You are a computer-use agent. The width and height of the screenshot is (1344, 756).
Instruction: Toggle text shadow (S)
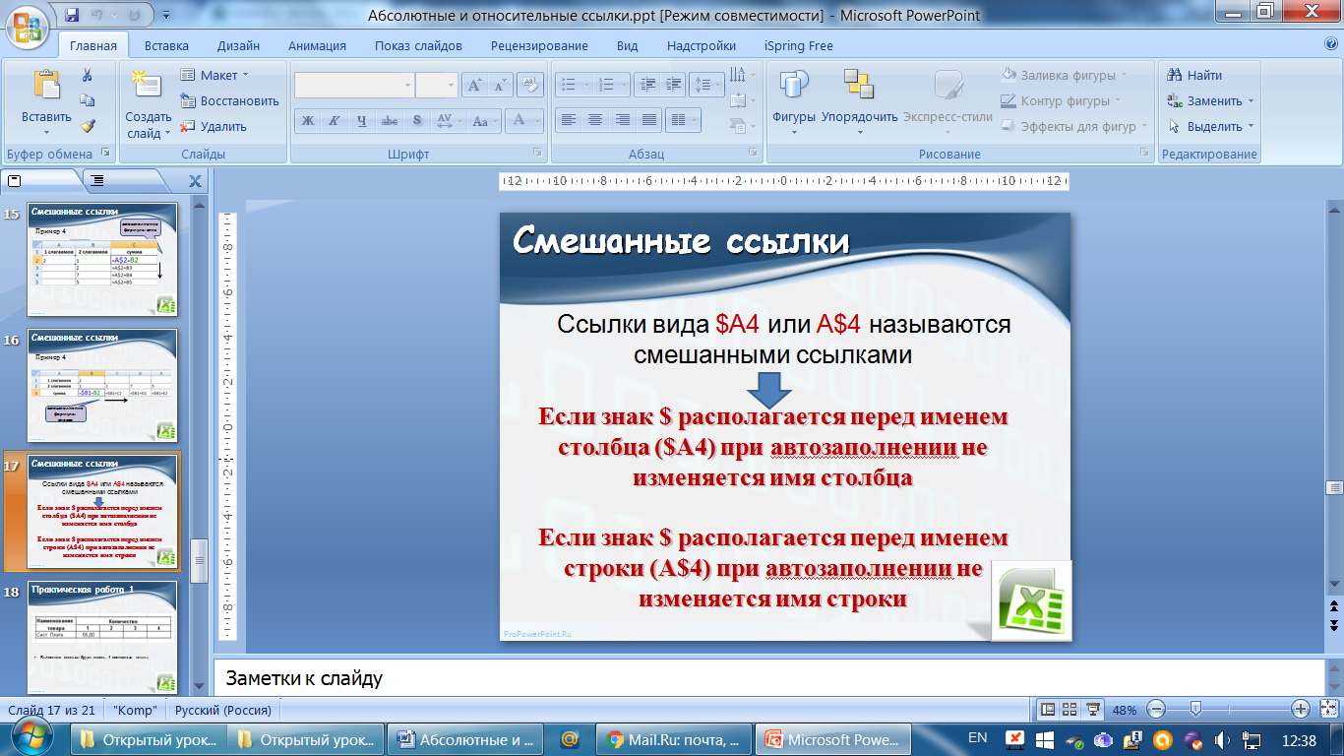[x=417, y=121]
